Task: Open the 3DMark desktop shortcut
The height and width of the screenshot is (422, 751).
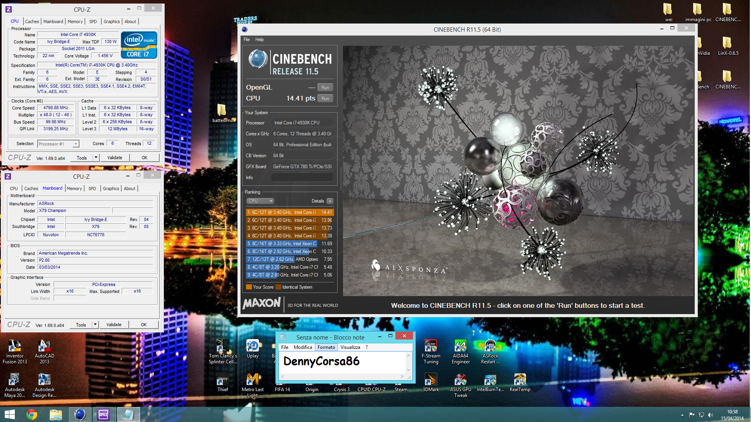Action: pos(431,383)
